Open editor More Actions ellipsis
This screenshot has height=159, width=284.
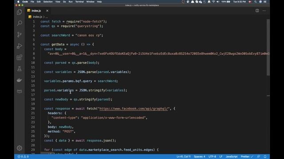[264, 11]
